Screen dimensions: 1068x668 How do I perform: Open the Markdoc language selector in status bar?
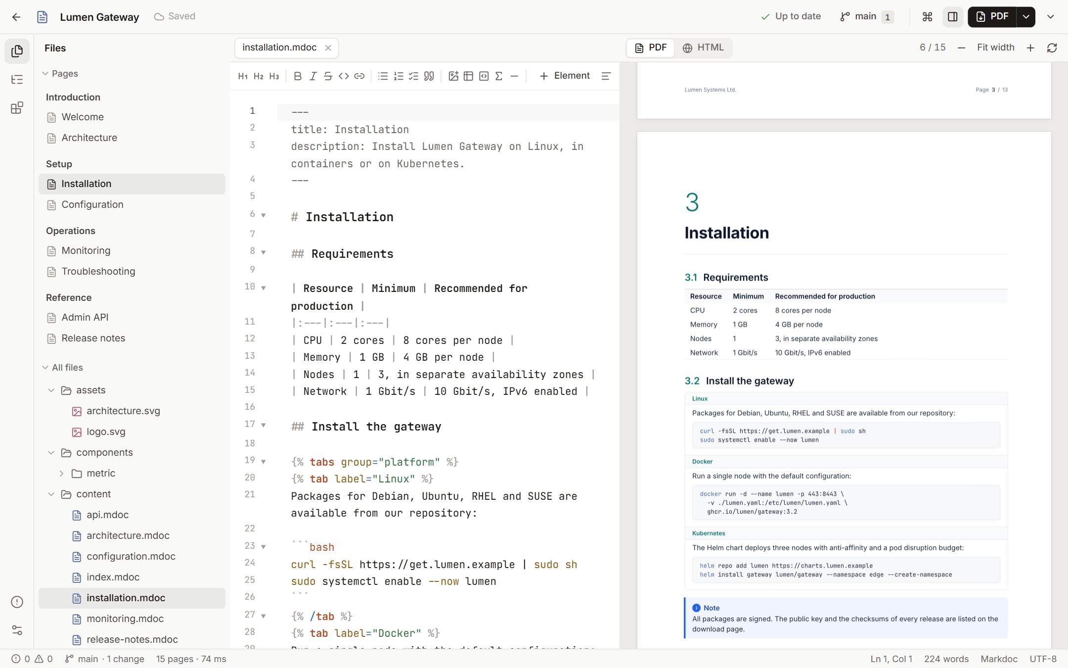tap(999, 659)
